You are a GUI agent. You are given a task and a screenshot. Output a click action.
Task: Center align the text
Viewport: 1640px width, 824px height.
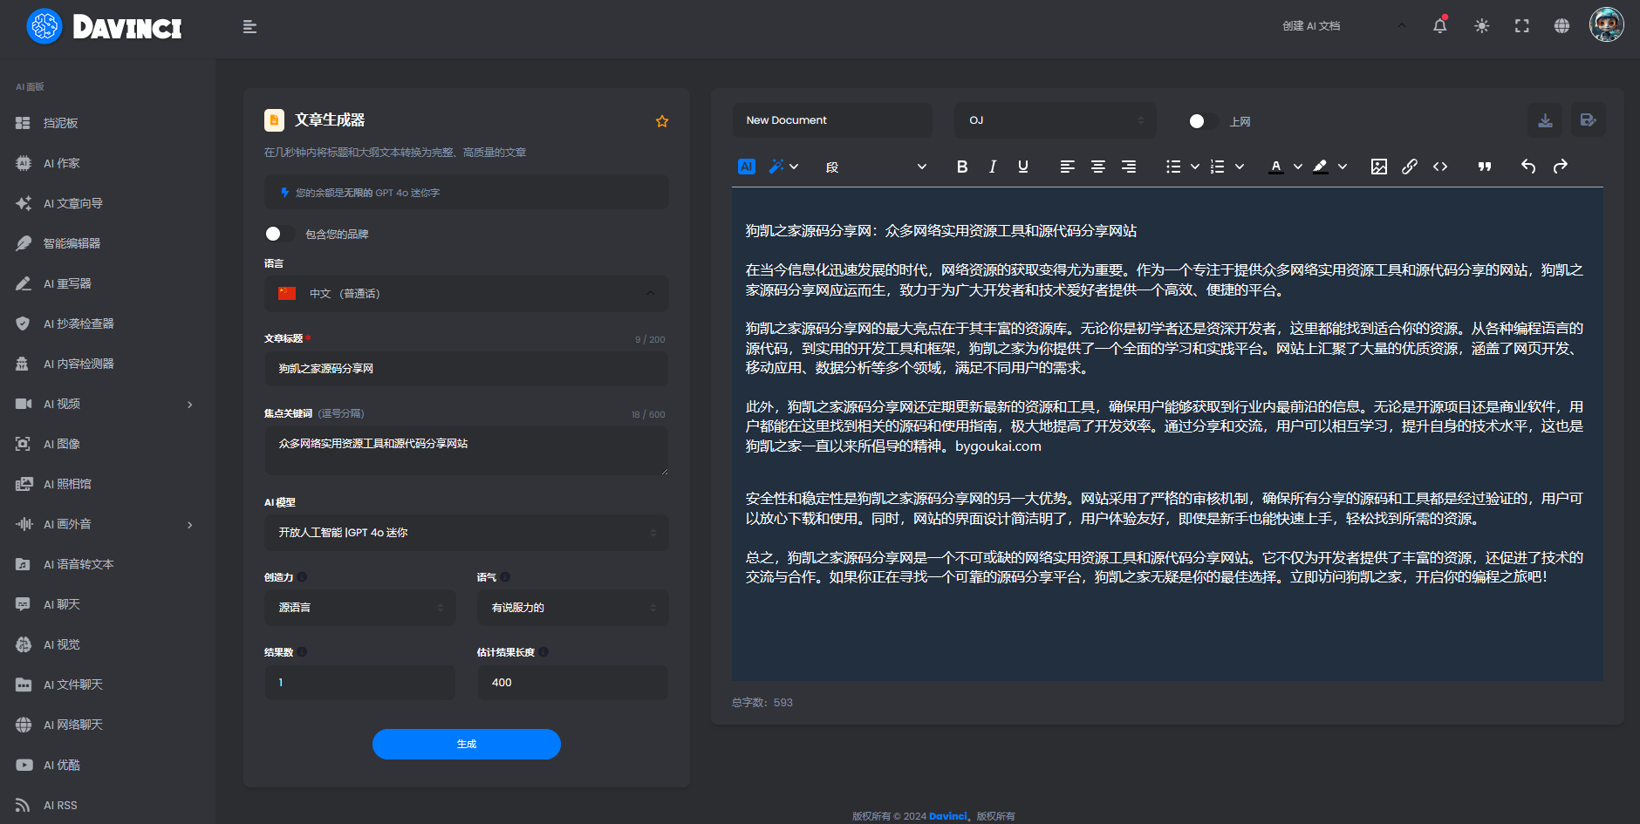[1098, 167]
